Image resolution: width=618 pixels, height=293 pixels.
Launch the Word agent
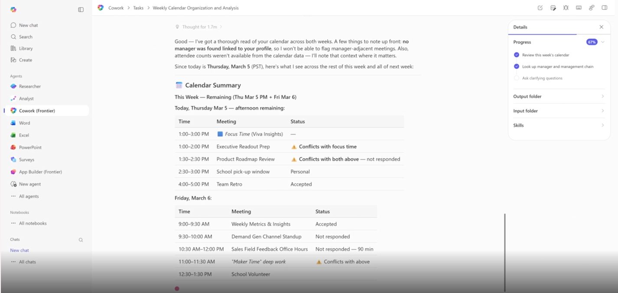24,123
